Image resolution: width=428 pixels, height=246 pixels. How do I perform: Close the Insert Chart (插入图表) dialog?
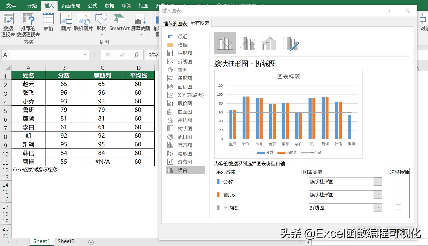tap(408, 11)
